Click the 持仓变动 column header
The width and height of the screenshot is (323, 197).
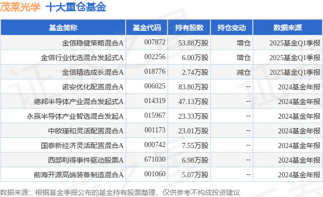tap(232, 28)
